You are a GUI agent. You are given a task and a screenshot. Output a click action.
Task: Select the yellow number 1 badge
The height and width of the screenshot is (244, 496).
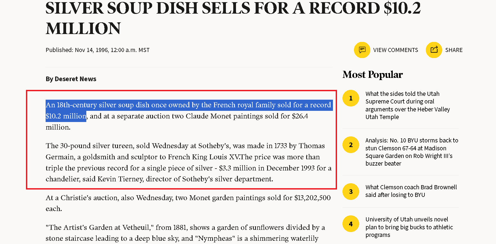coord(351,98)
